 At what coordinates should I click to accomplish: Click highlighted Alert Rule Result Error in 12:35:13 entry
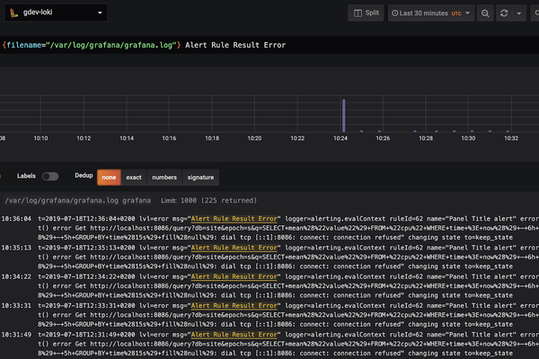pyautogui.click(x=234, y=248)
